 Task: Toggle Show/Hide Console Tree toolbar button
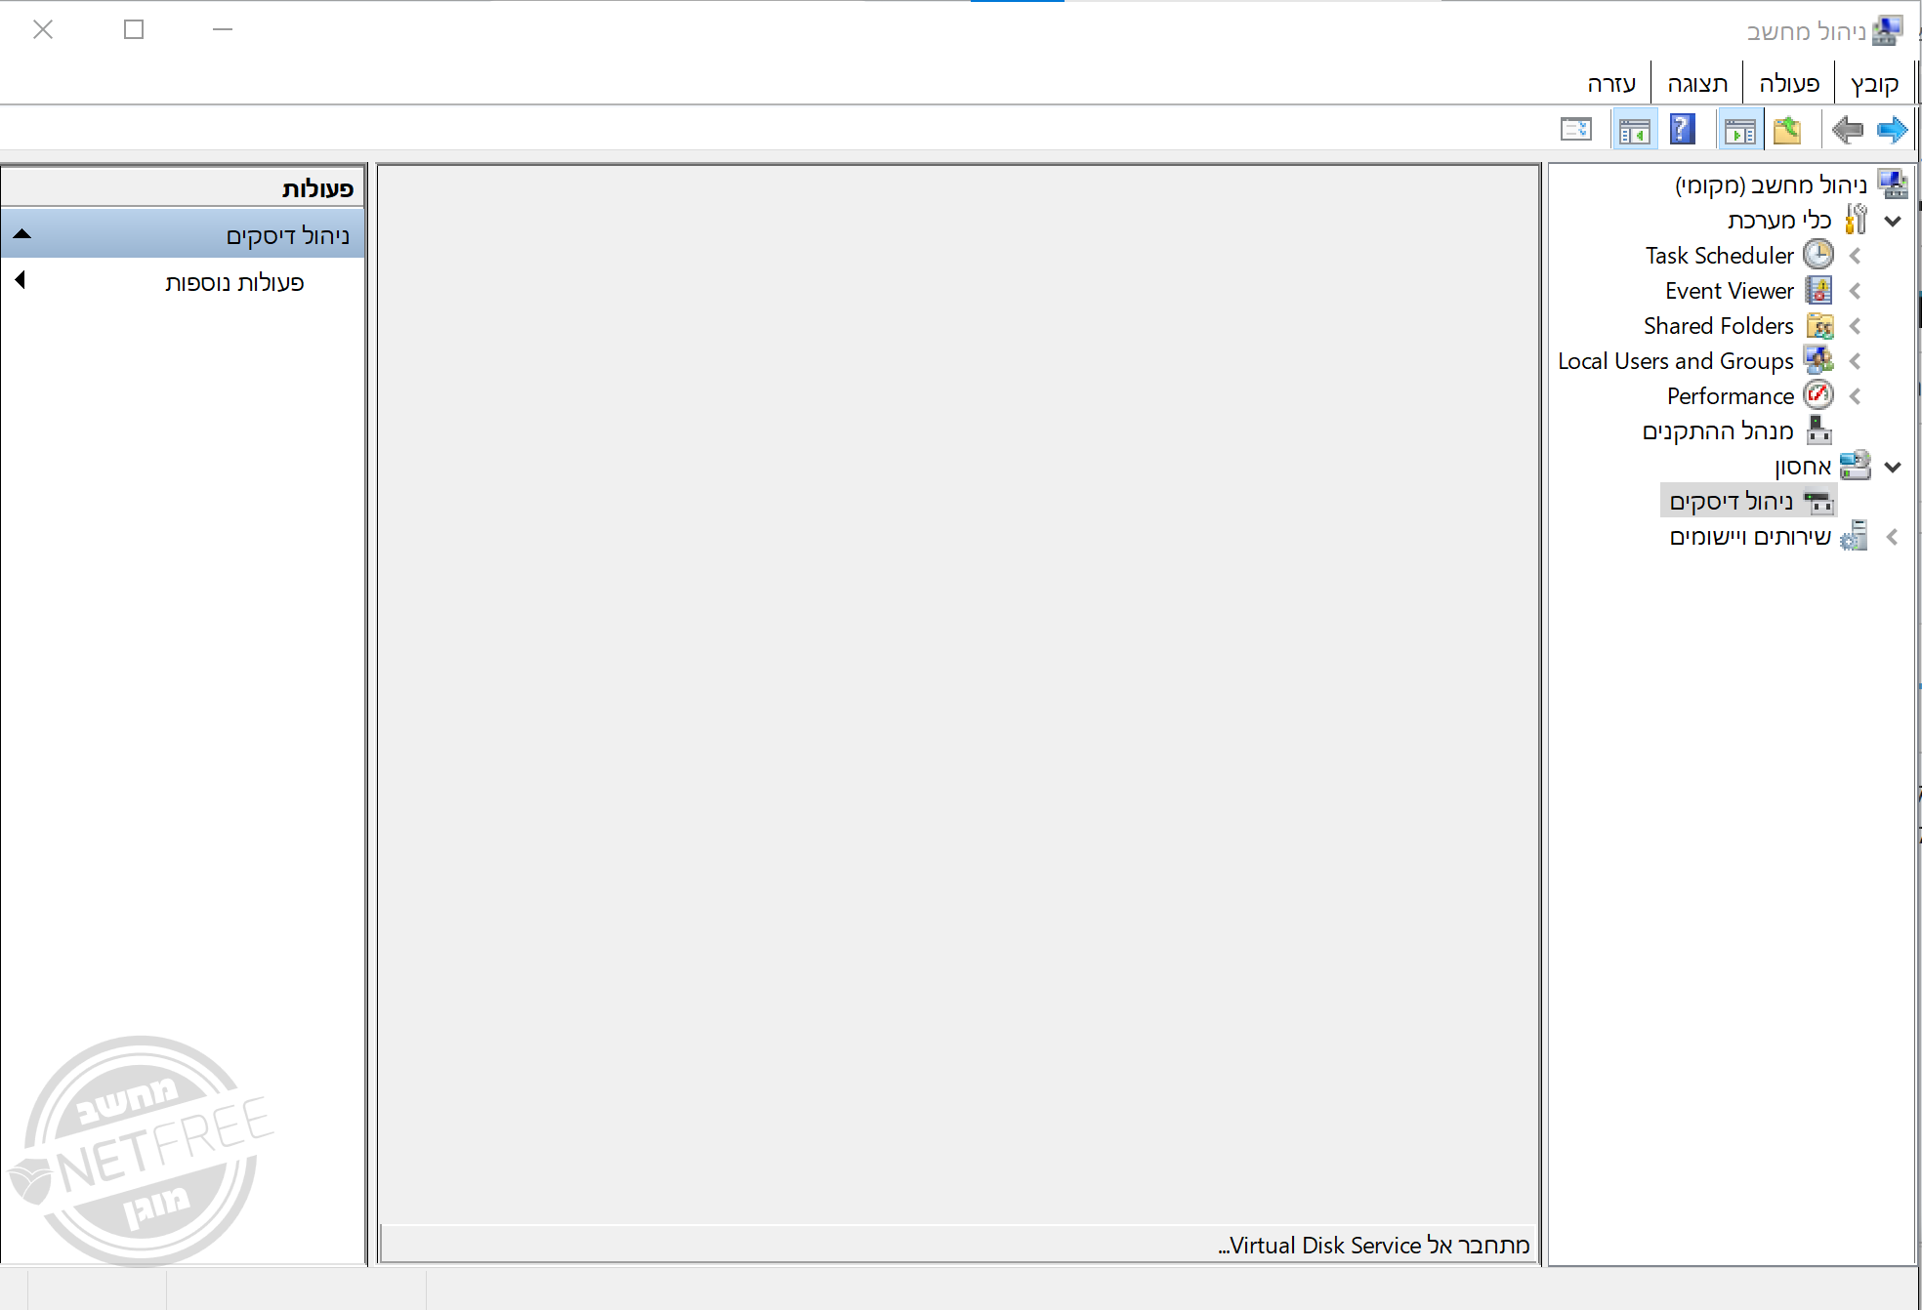click(1740, 130)
